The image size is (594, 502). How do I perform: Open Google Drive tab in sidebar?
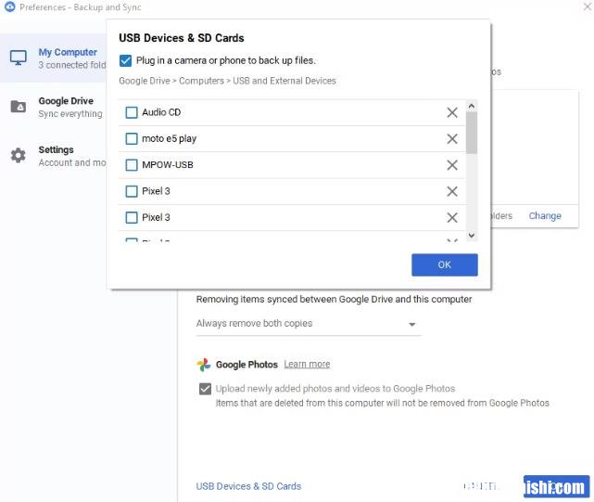pyautogui.click(x=54, y=107)
